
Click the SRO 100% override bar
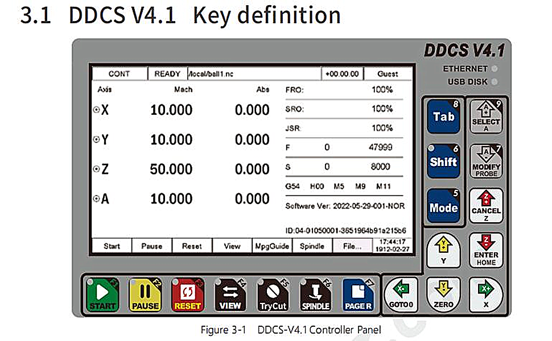click(x=344, y=109)
